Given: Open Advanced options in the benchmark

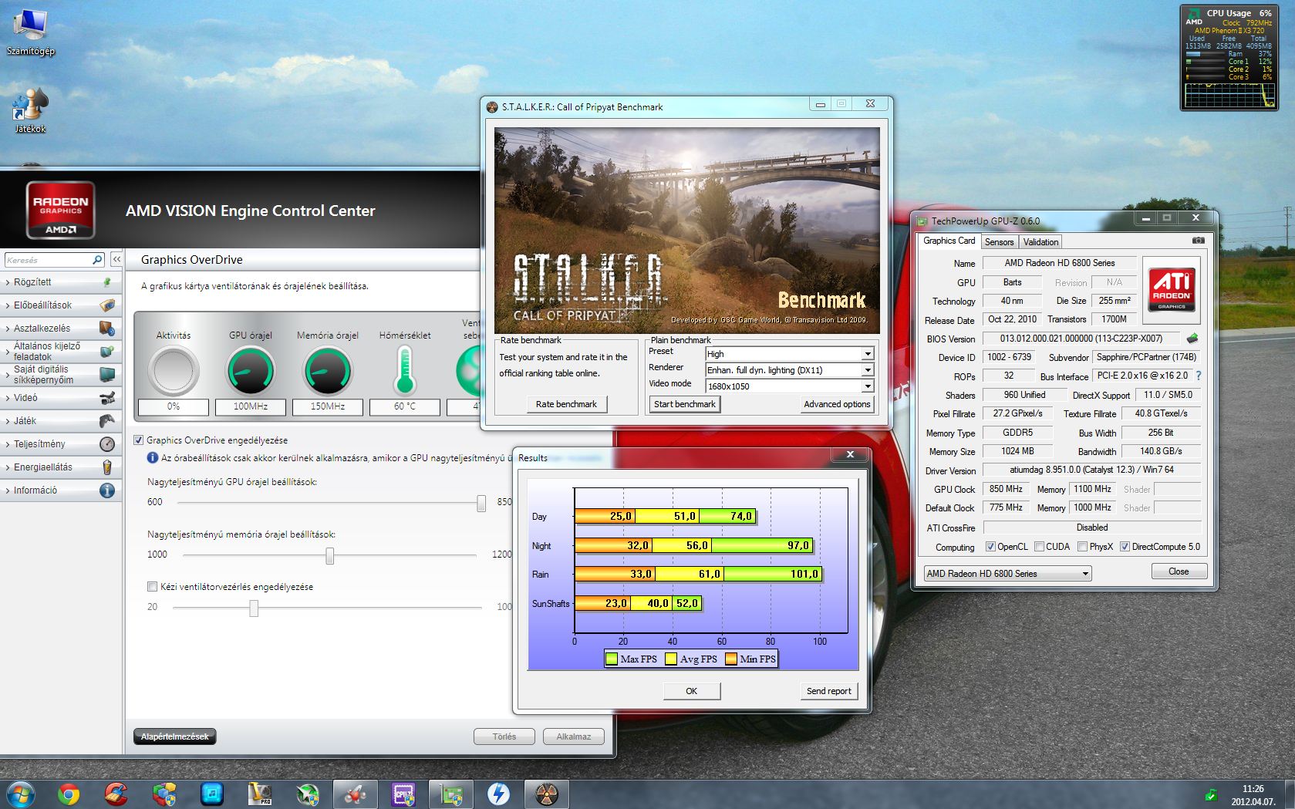Looking at the screenshot, I should 837,404.
